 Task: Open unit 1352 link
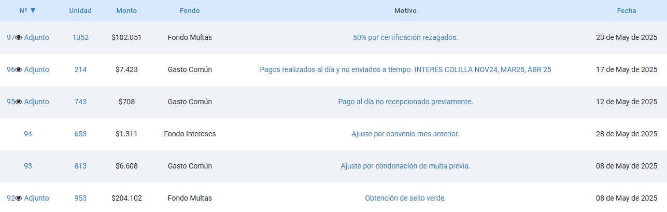pos(80,38)
